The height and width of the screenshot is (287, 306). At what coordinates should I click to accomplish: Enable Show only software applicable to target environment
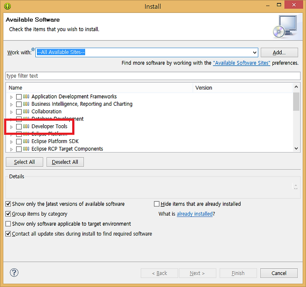[8, 224]
